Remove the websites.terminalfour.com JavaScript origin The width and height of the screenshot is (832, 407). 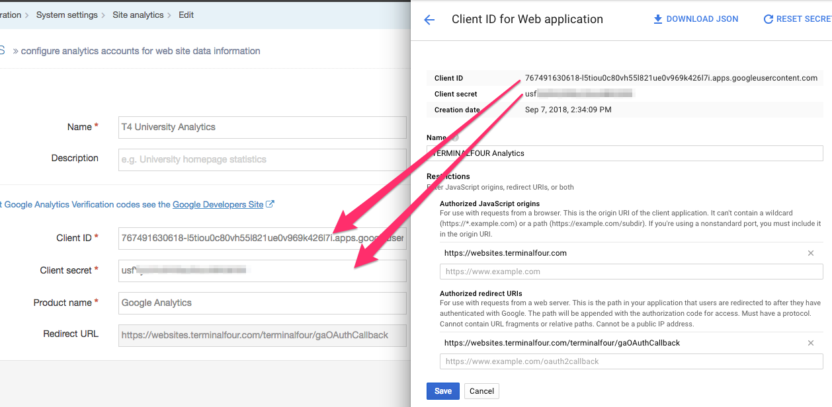click(x=811, y=253)
